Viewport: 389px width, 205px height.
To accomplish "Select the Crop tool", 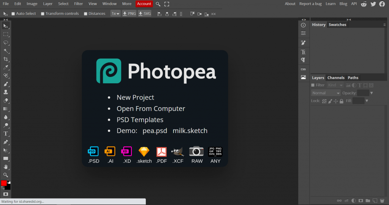I will tap(6, 59).
